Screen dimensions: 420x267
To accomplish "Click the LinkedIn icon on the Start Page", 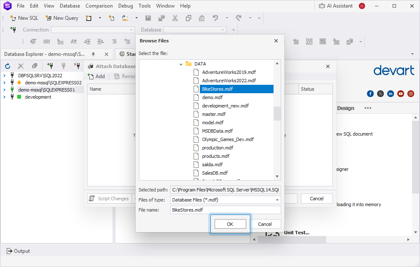I will [x=391, y=94].
